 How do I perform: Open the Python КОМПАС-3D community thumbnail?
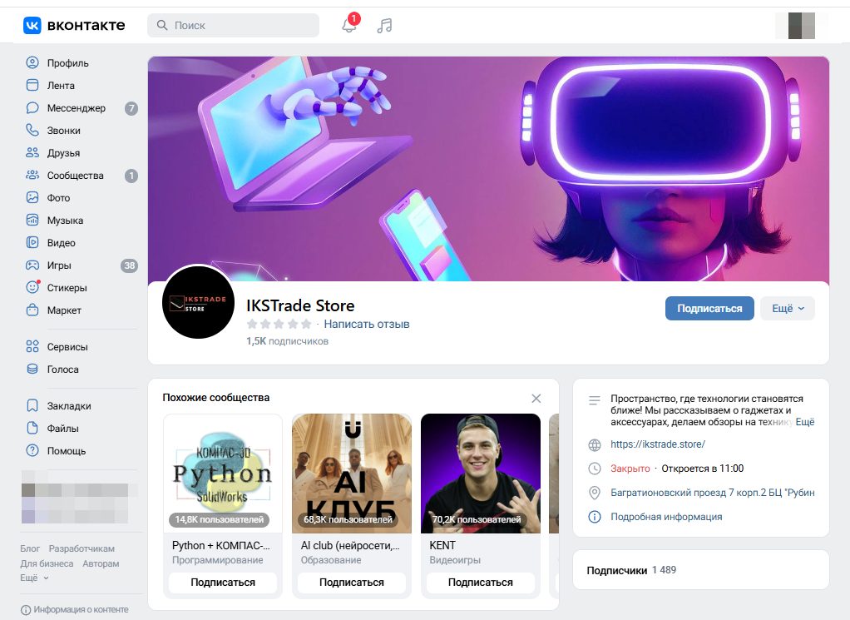coord(223,474)
